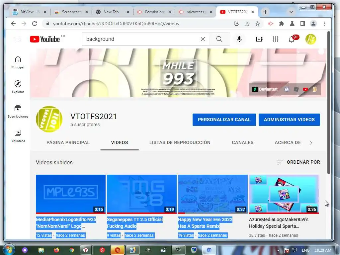
Task: Open the ORDENAR POR sort dropdown
Action: pos(298,162)
